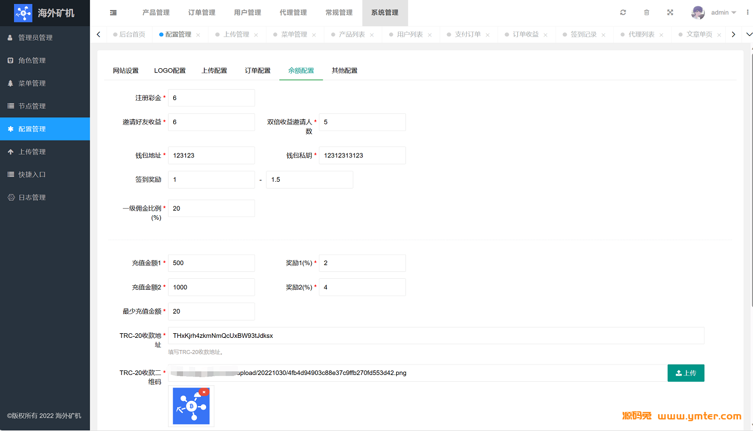753x431 pixels.
Task: Click the 注册彩金 input field
Action: click(211, 98)
